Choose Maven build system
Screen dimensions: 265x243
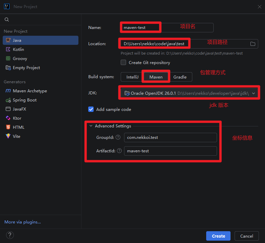tap(156, 77)
